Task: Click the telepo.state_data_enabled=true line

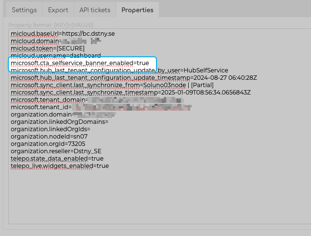Action: [57, 159]
